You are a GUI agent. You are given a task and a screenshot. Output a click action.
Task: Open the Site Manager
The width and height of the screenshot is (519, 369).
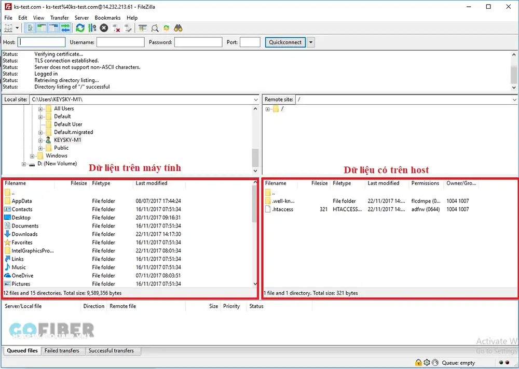[x=8, y=28]
